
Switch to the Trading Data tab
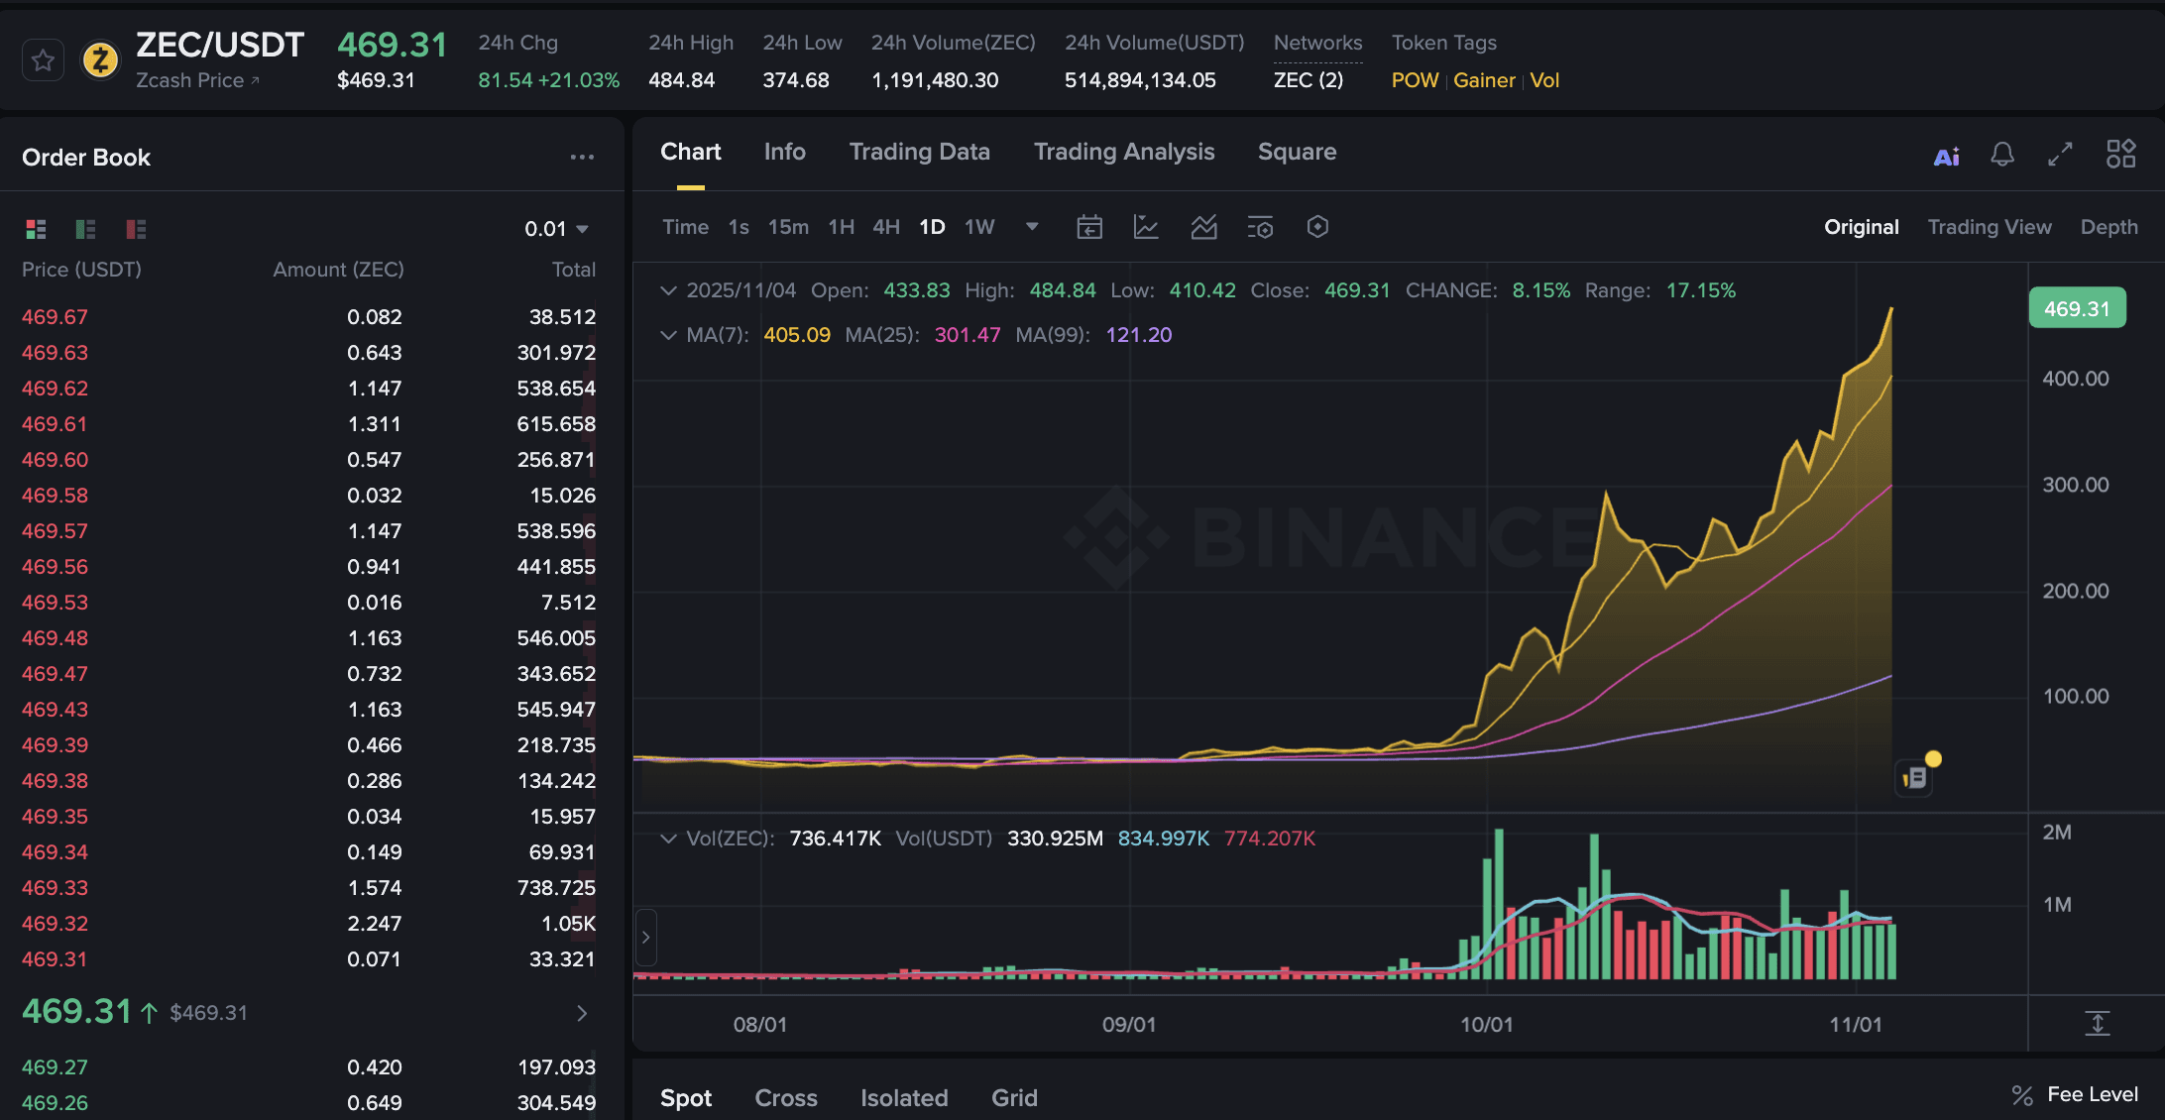pos(919,152)
